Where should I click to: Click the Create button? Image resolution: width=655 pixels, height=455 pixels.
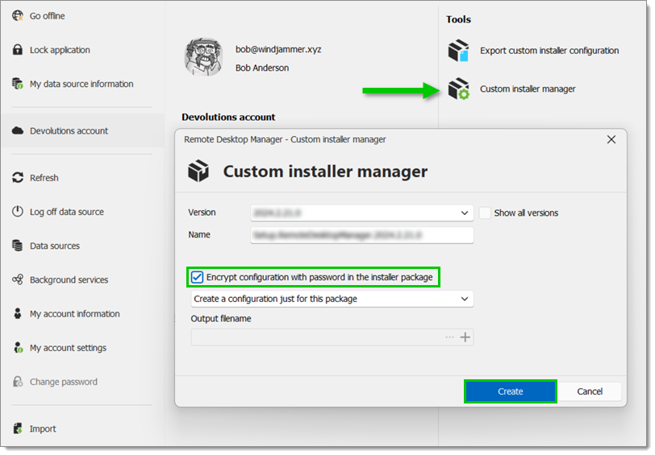click(510, 391)
